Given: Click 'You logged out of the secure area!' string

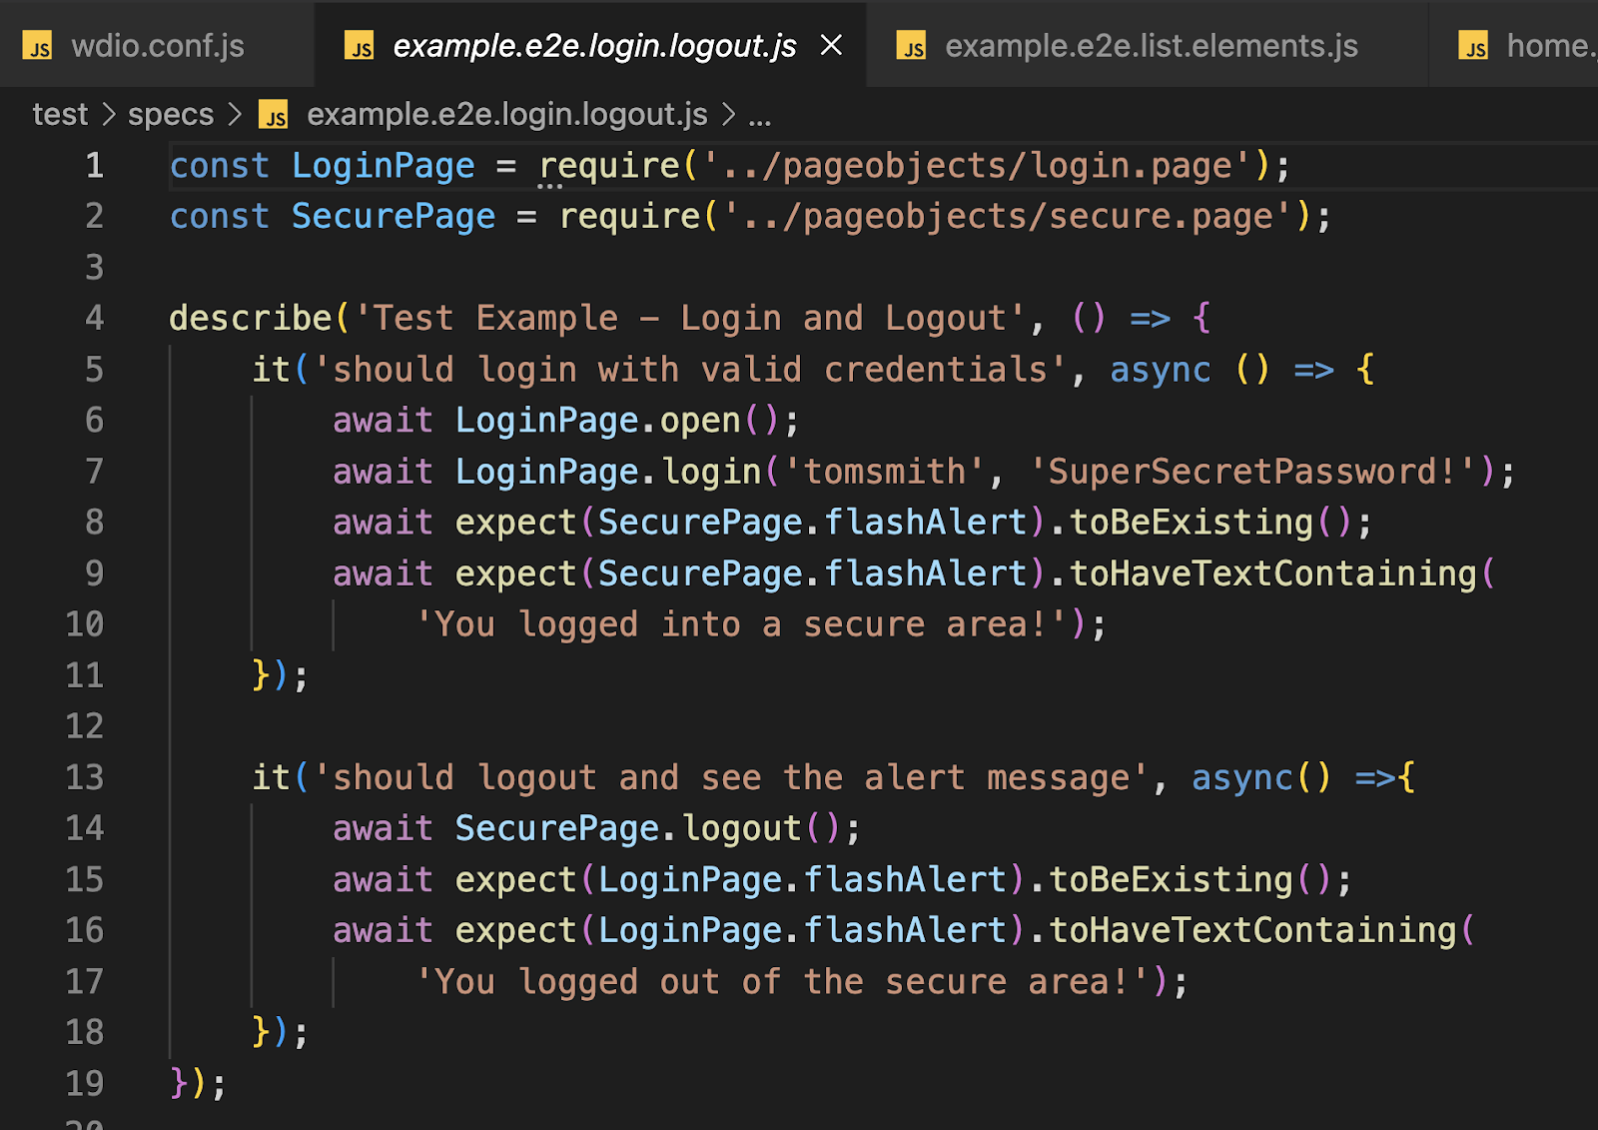Looking at the screenshot, I should 782,980.
